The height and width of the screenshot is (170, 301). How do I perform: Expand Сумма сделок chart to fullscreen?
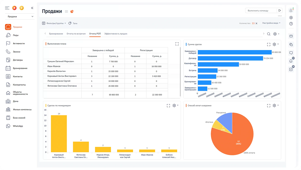pyautogui.click(x=269, y=44)
